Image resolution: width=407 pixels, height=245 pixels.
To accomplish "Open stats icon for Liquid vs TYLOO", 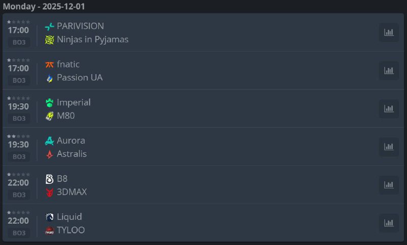I will pos(389,223).
